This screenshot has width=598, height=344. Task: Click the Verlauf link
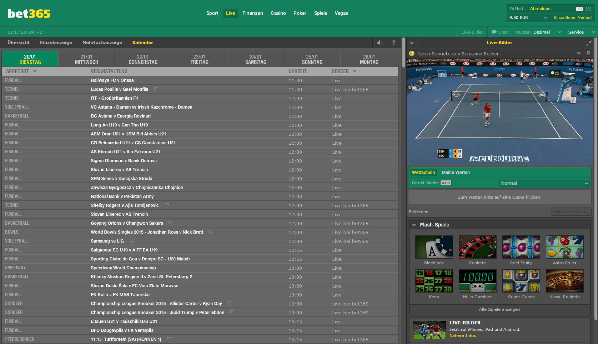pos(585,18)
